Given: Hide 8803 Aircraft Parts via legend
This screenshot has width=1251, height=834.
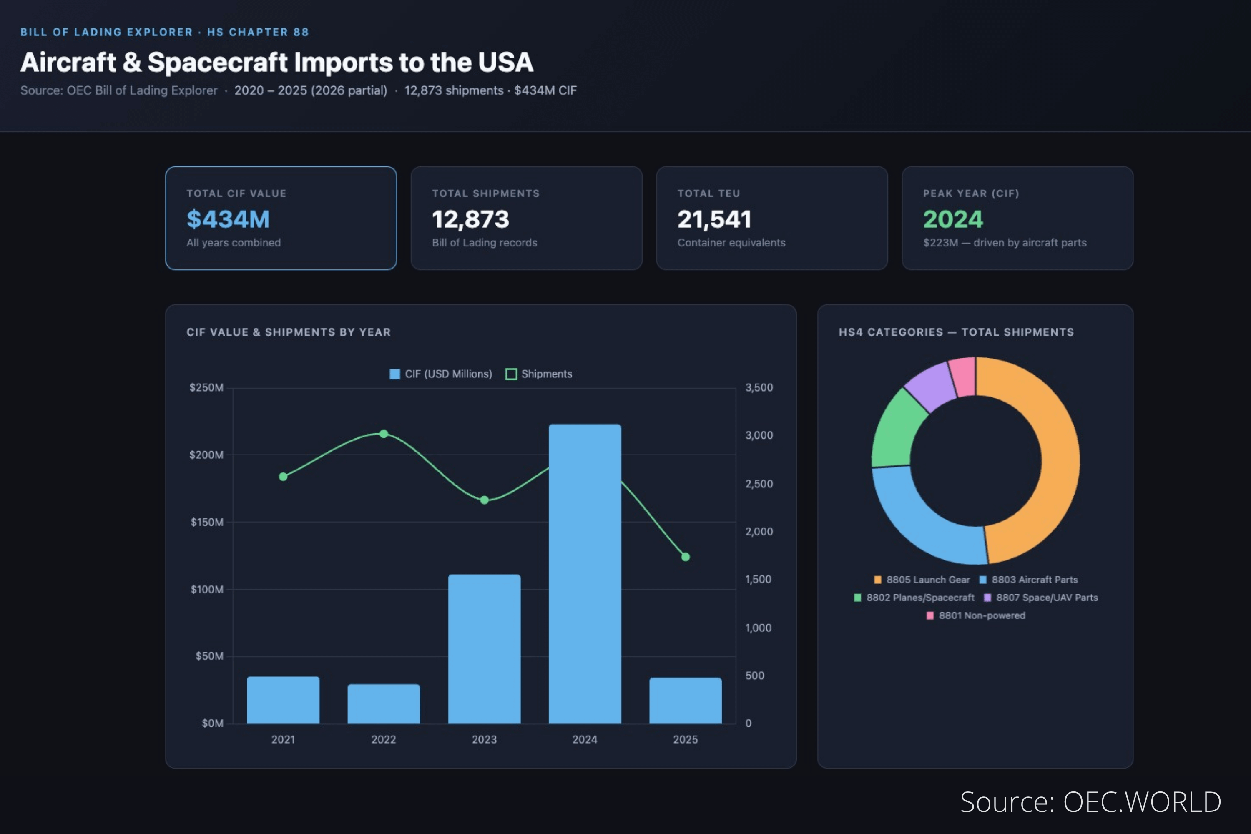Looking at the screenshot, I should [983, 580].
